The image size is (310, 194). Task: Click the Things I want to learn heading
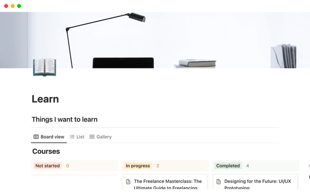click(64, 119)
